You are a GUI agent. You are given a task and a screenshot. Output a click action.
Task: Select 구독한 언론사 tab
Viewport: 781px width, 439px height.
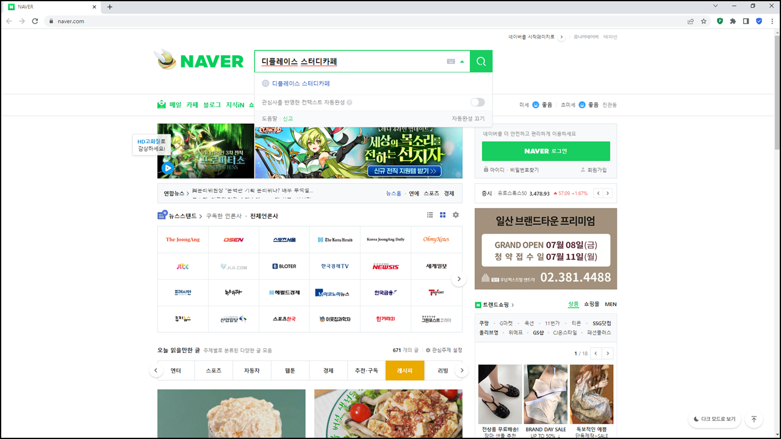pos(223,216)
